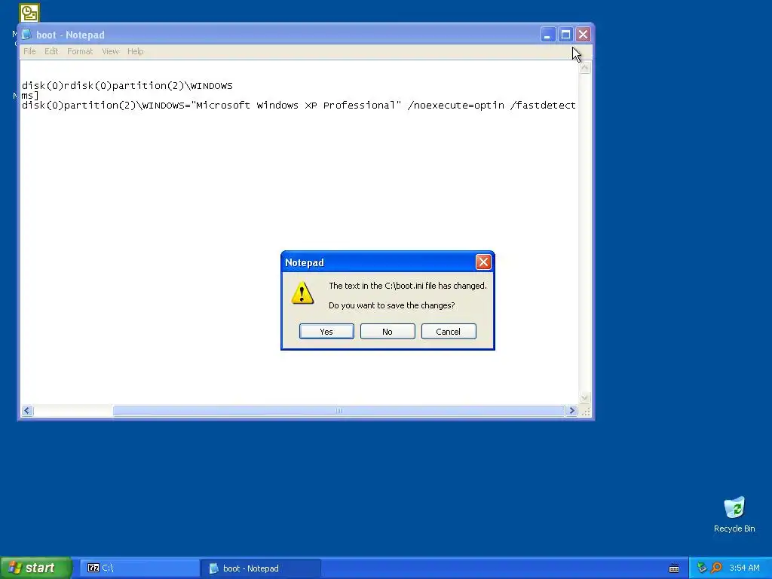Image resolution: width=772 pixels, height=579 pixels.
Task: Click the 3:54 AM clock
Action: (x=744, y=568)
